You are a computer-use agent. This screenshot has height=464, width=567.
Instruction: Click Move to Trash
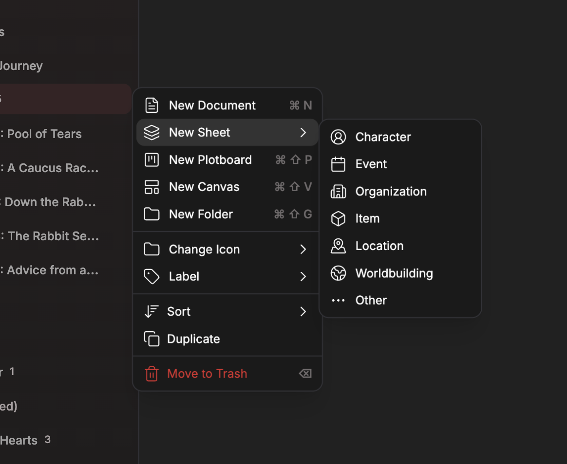click(x=207, y=374)
